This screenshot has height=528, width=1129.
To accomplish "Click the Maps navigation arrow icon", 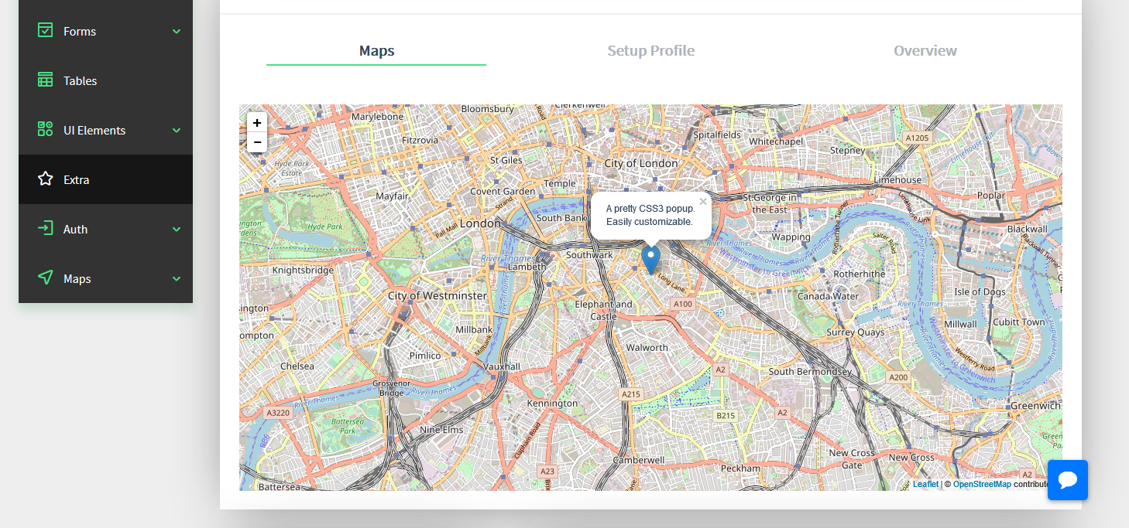I will tap(46, 278).
